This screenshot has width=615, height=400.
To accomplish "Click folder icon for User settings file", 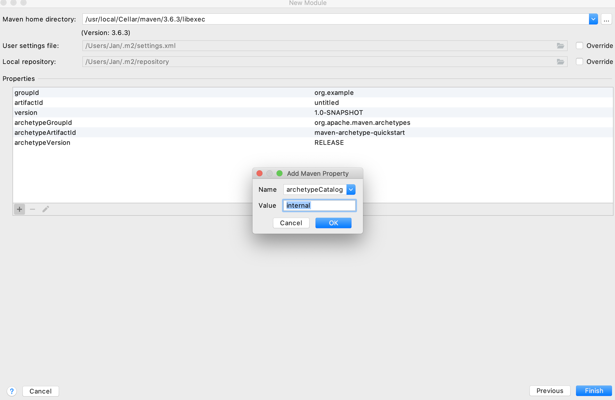I will click(560, 46).
